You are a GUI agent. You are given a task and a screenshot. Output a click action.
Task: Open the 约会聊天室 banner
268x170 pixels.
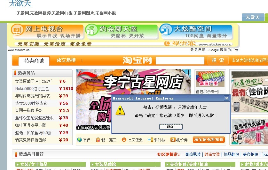click(x=121, y=32)
